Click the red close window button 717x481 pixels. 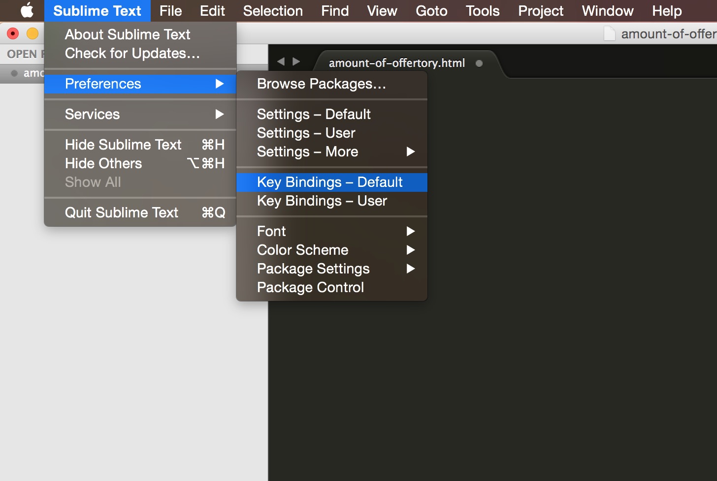(13, 33)
